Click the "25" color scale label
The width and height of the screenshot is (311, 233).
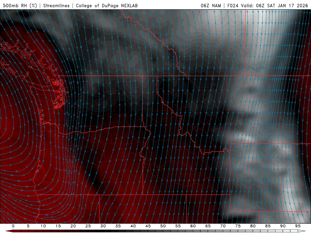coord(88,226)
